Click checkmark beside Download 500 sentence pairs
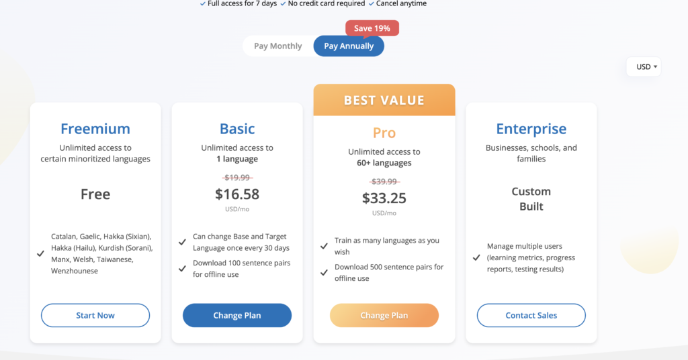Viewport: 688px width, 360px height. pos(324,272)
